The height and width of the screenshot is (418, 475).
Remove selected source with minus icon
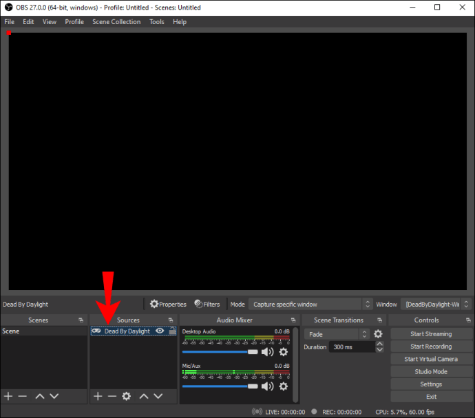click(x=112, y=396)
